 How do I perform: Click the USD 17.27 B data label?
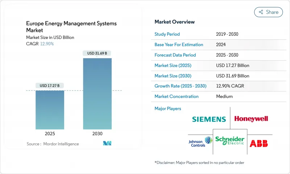click(50, 86)
